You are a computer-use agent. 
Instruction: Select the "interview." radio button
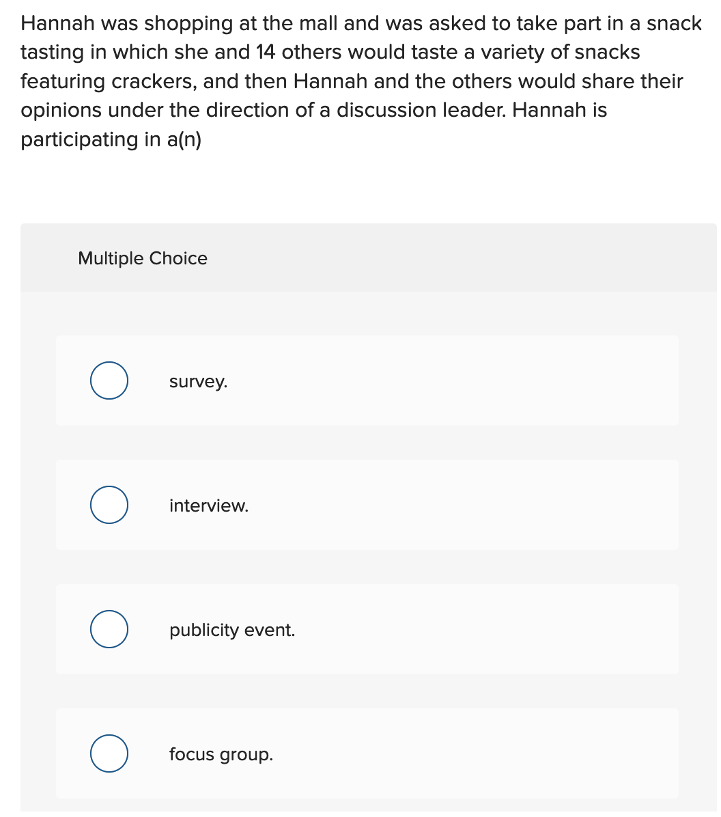[109, 505]
